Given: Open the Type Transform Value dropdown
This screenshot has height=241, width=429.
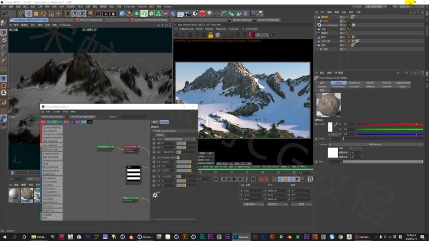Looking at the screenshot, I should click(x=180, y=139).
